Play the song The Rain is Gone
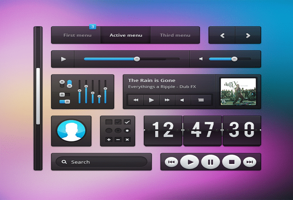Screen dimensions: 293x200 152,100
